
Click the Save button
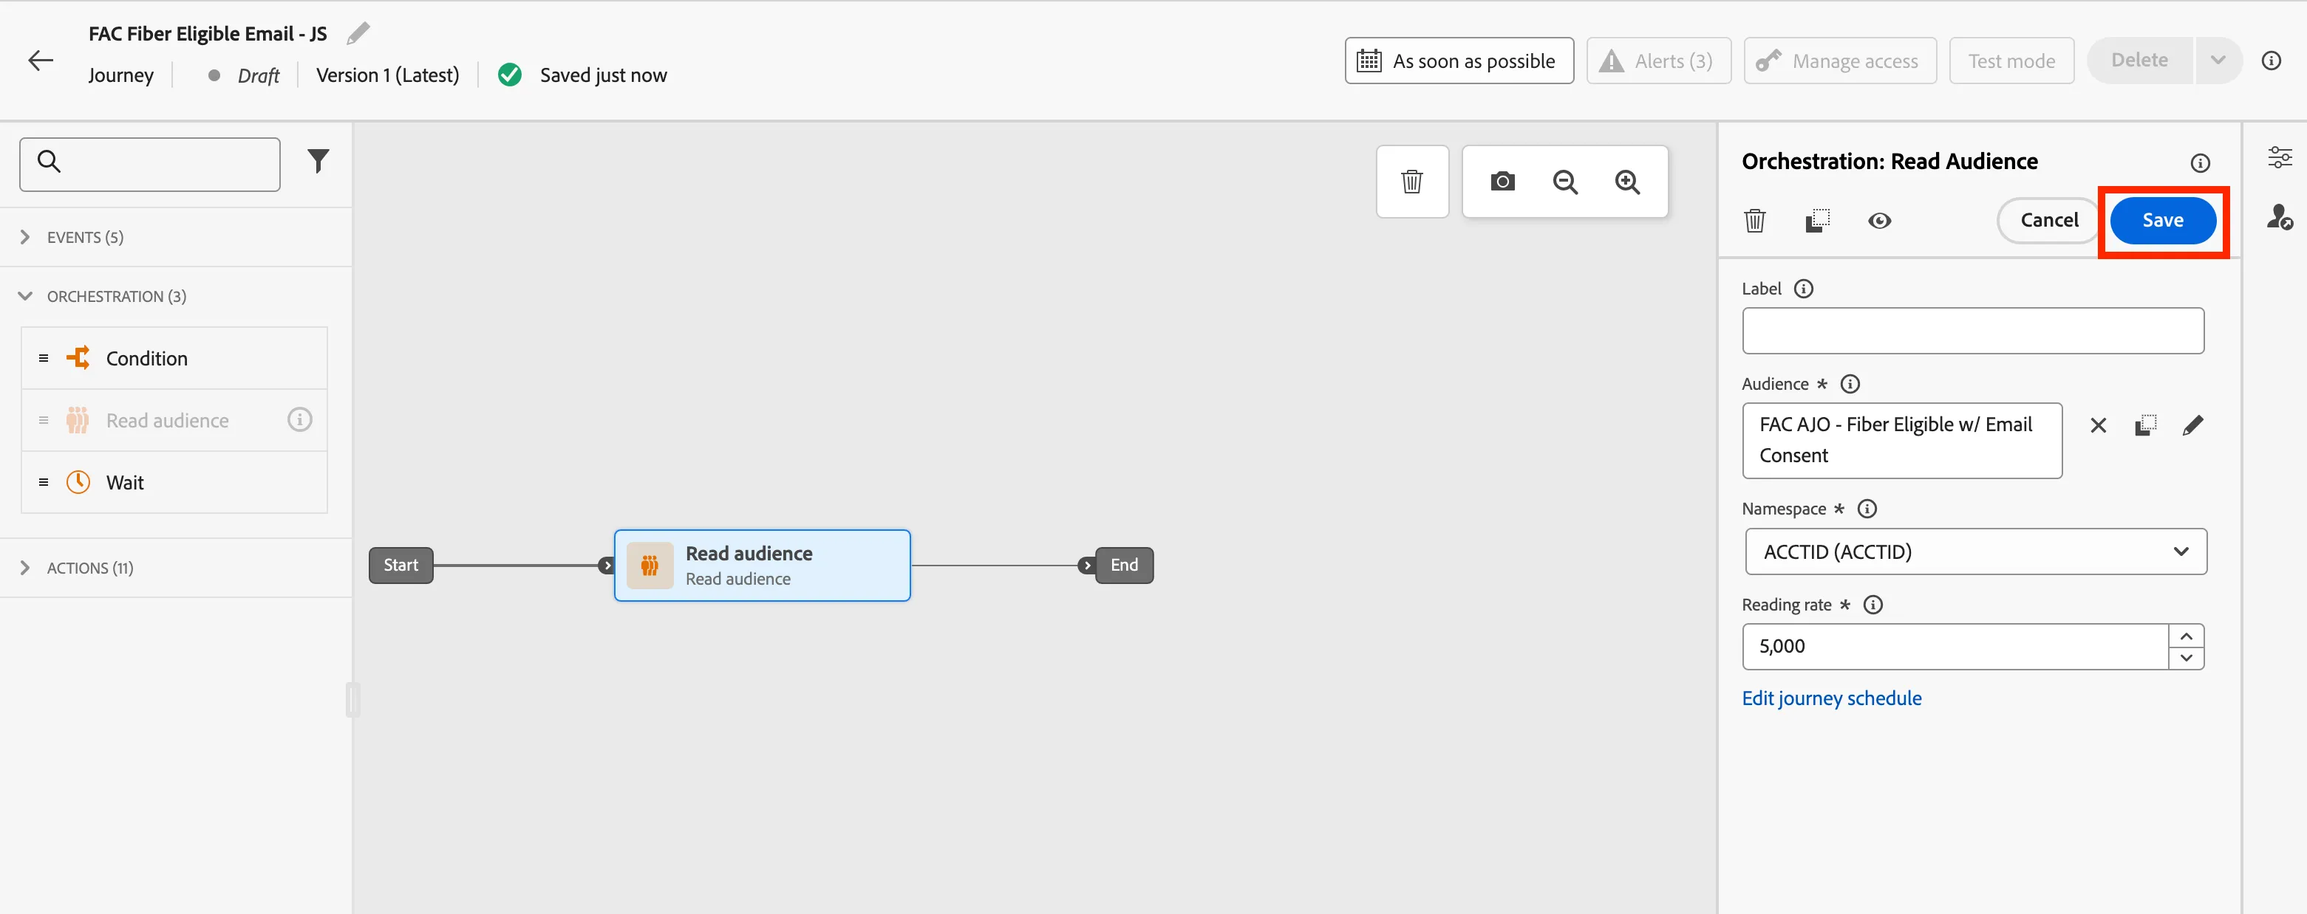point(2162,220)
